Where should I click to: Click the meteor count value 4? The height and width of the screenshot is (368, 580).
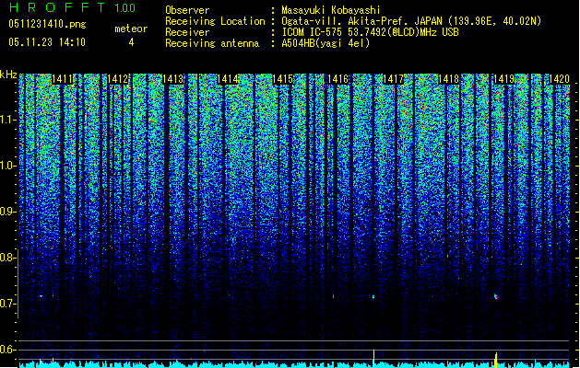tap(131, 42)
